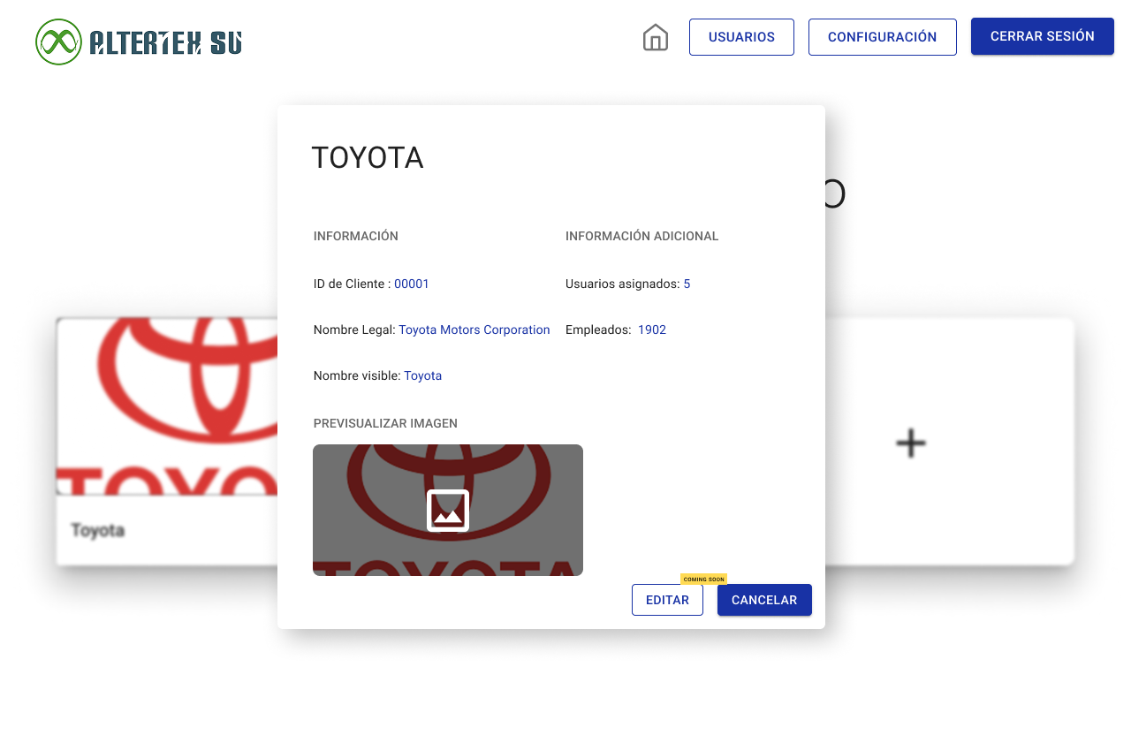Dismiss the dialog with CANCELAR
Image resolution: width=1131 pixels, height=735 pixels.
[764, 600]
